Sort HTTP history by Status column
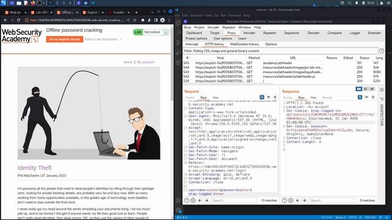The height and width of the screenshot is (220, 392). (364, 58)
